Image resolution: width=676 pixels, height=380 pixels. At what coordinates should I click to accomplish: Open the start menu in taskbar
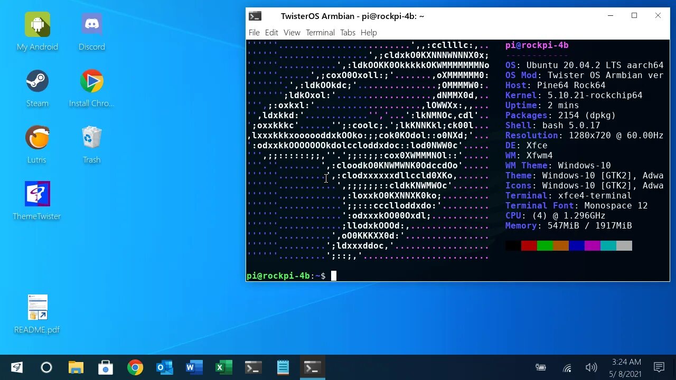[x=17, y=367]
